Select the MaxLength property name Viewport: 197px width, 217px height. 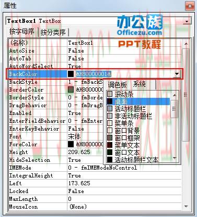point(38,199)
